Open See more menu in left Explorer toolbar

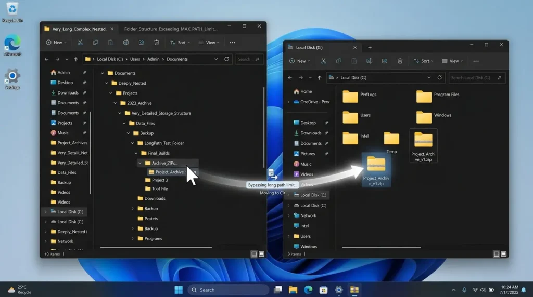[x=232, y=43]
